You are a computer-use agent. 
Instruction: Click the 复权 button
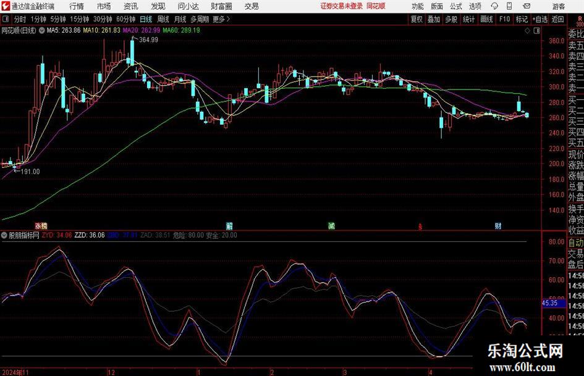417,19
